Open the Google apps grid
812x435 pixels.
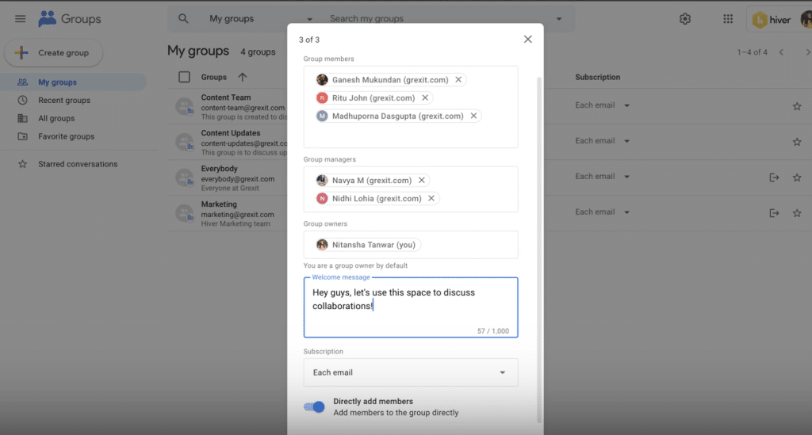click(728, 19)
